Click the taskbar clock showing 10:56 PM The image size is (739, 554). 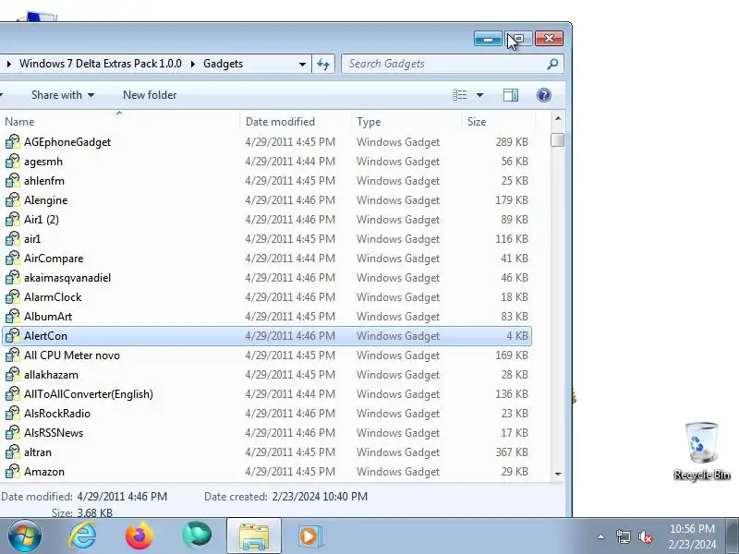click(x=692, y=536)
